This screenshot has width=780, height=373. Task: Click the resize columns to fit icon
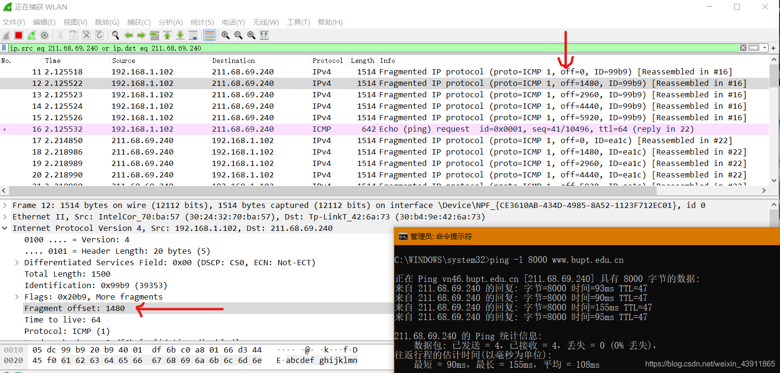coord(264,35)
